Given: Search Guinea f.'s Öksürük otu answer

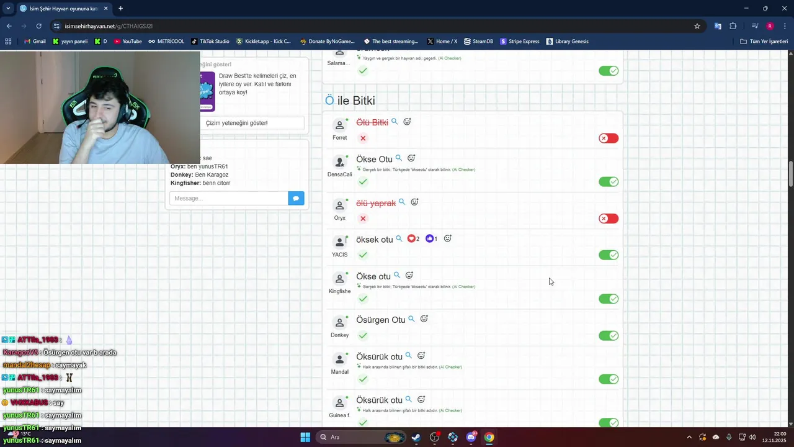Looking at the screenshot, I should point(408,399).
